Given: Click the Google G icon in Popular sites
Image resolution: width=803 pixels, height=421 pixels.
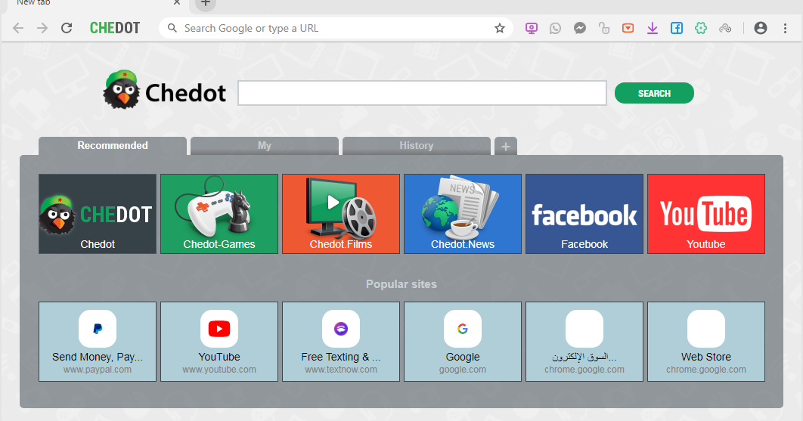Looking at the screenshot, I should [x=463, y=329].
